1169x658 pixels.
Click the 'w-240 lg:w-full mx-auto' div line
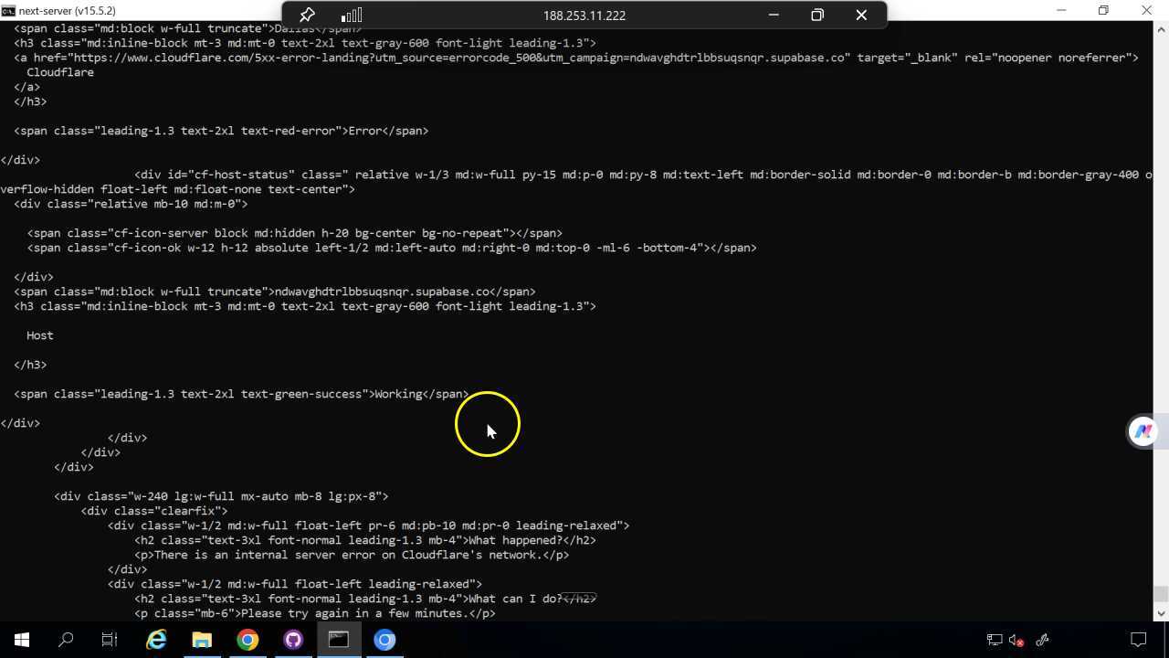[x=221, y=496]
